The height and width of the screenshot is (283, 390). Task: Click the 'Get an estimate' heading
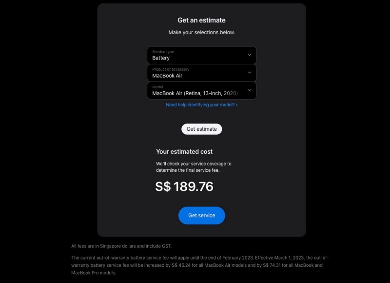pos(201,20)
